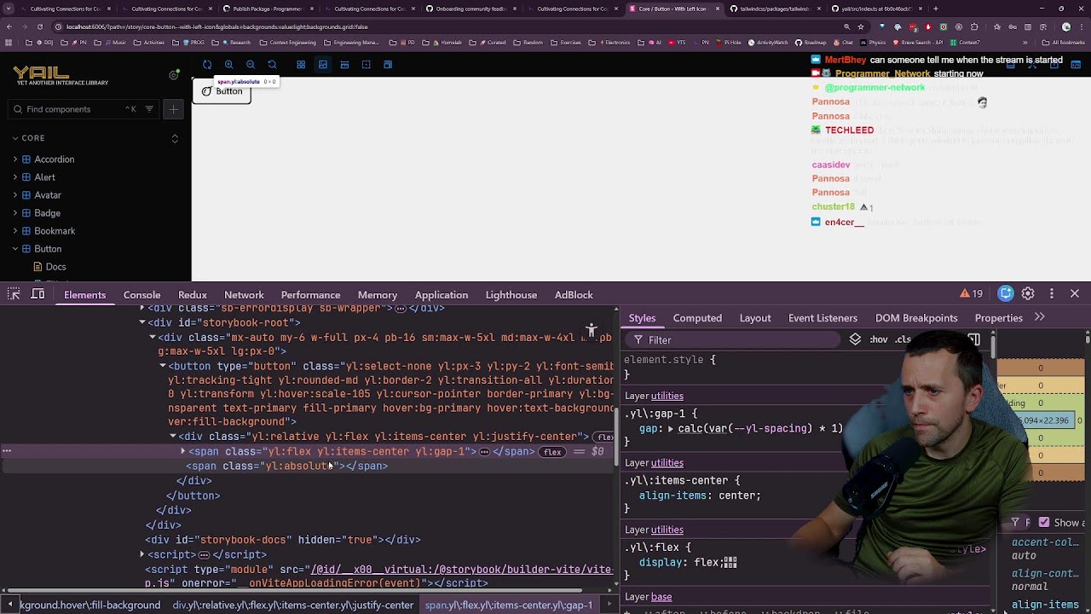This screenshot has width=1091, height=614.
Task: Click the more tabs double chevron
Action: [1040, 317]
